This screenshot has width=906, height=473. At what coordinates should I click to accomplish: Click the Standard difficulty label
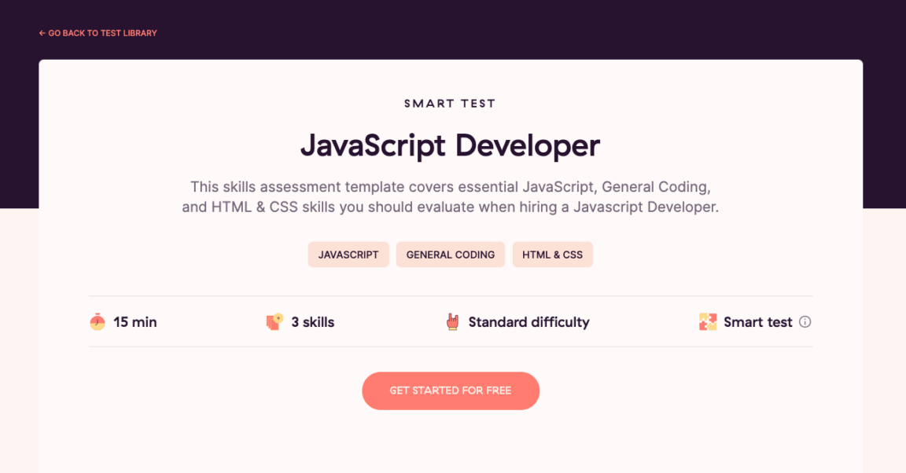(x=528, y=321)
